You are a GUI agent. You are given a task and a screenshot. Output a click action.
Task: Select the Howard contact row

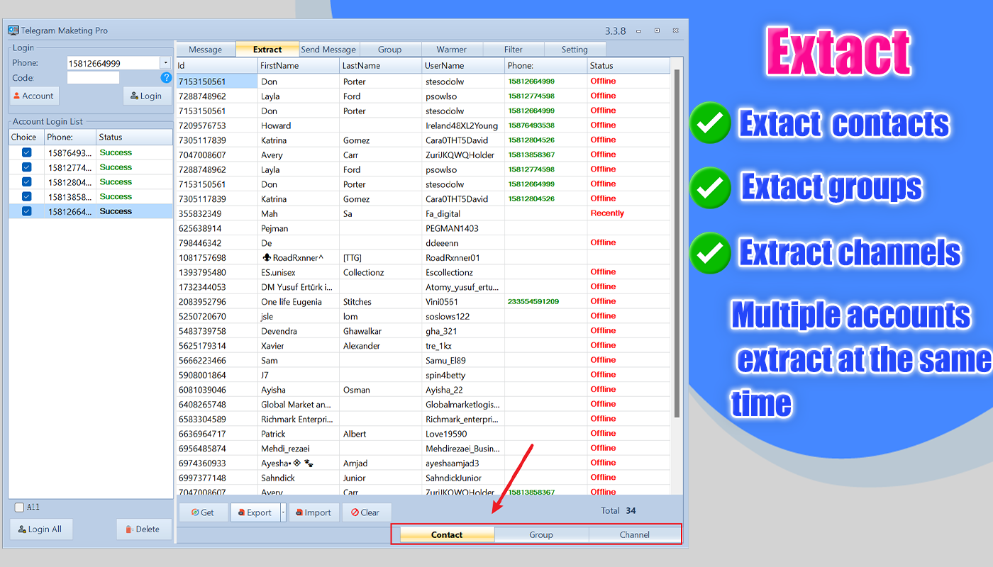[x=423, y=125]
